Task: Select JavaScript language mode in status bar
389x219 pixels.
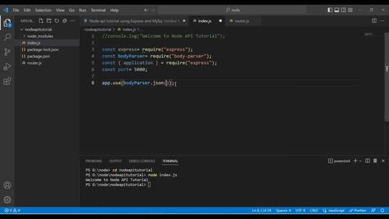Action: 334,210
